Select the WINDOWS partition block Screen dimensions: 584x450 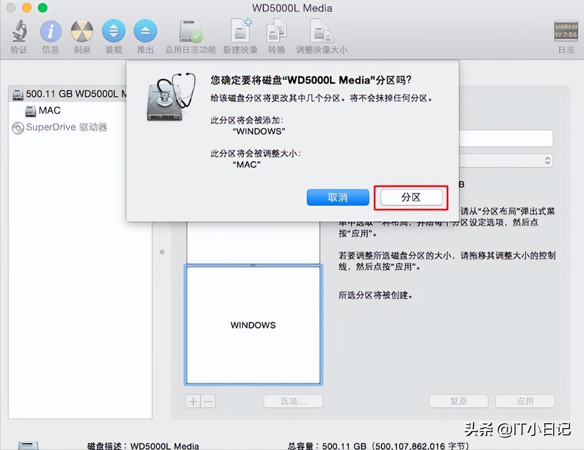[253, 325]
